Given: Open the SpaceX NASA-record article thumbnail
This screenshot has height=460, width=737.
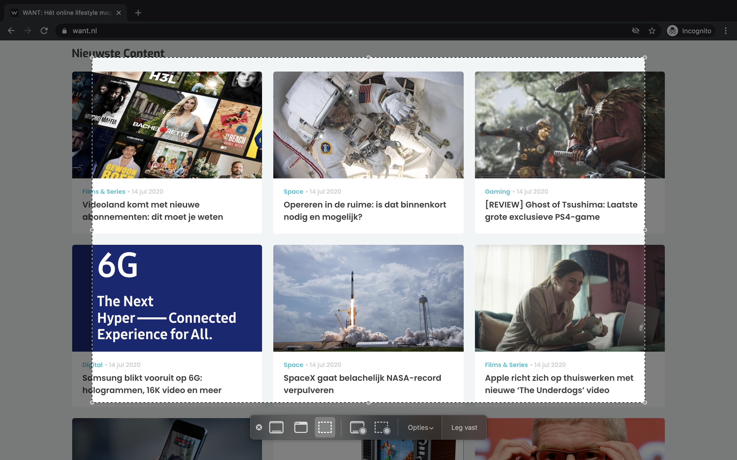Looking at the screenshot, I should 368,298.
